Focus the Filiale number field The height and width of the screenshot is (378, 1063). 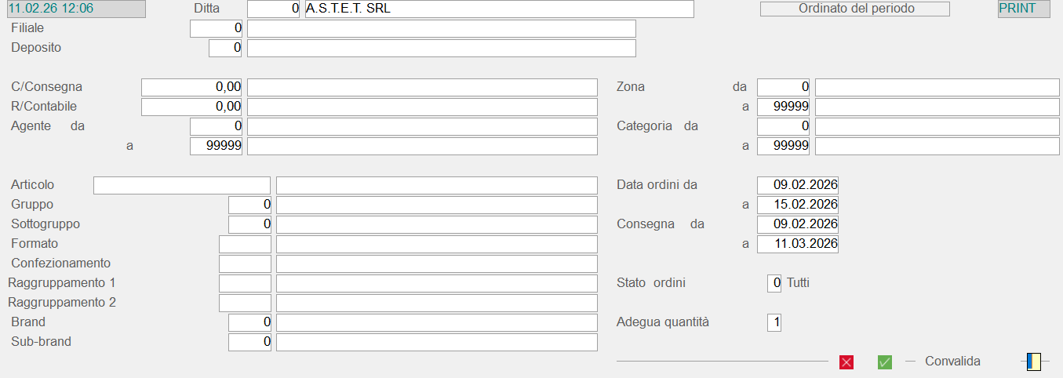pyautogui.click(x=217, y=28)
